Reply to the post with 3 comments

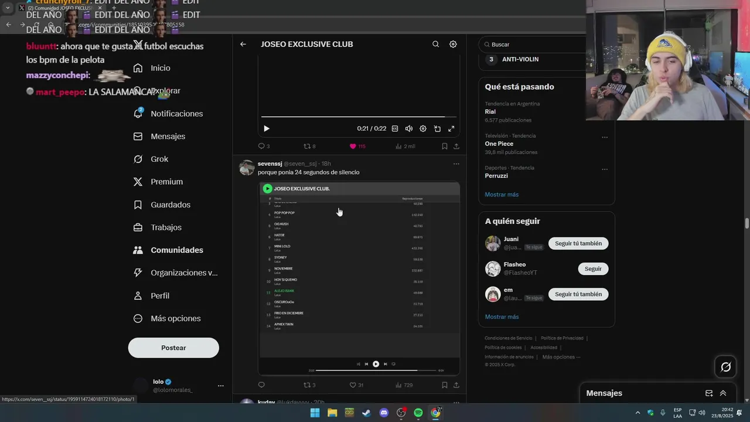pos(264,146)
